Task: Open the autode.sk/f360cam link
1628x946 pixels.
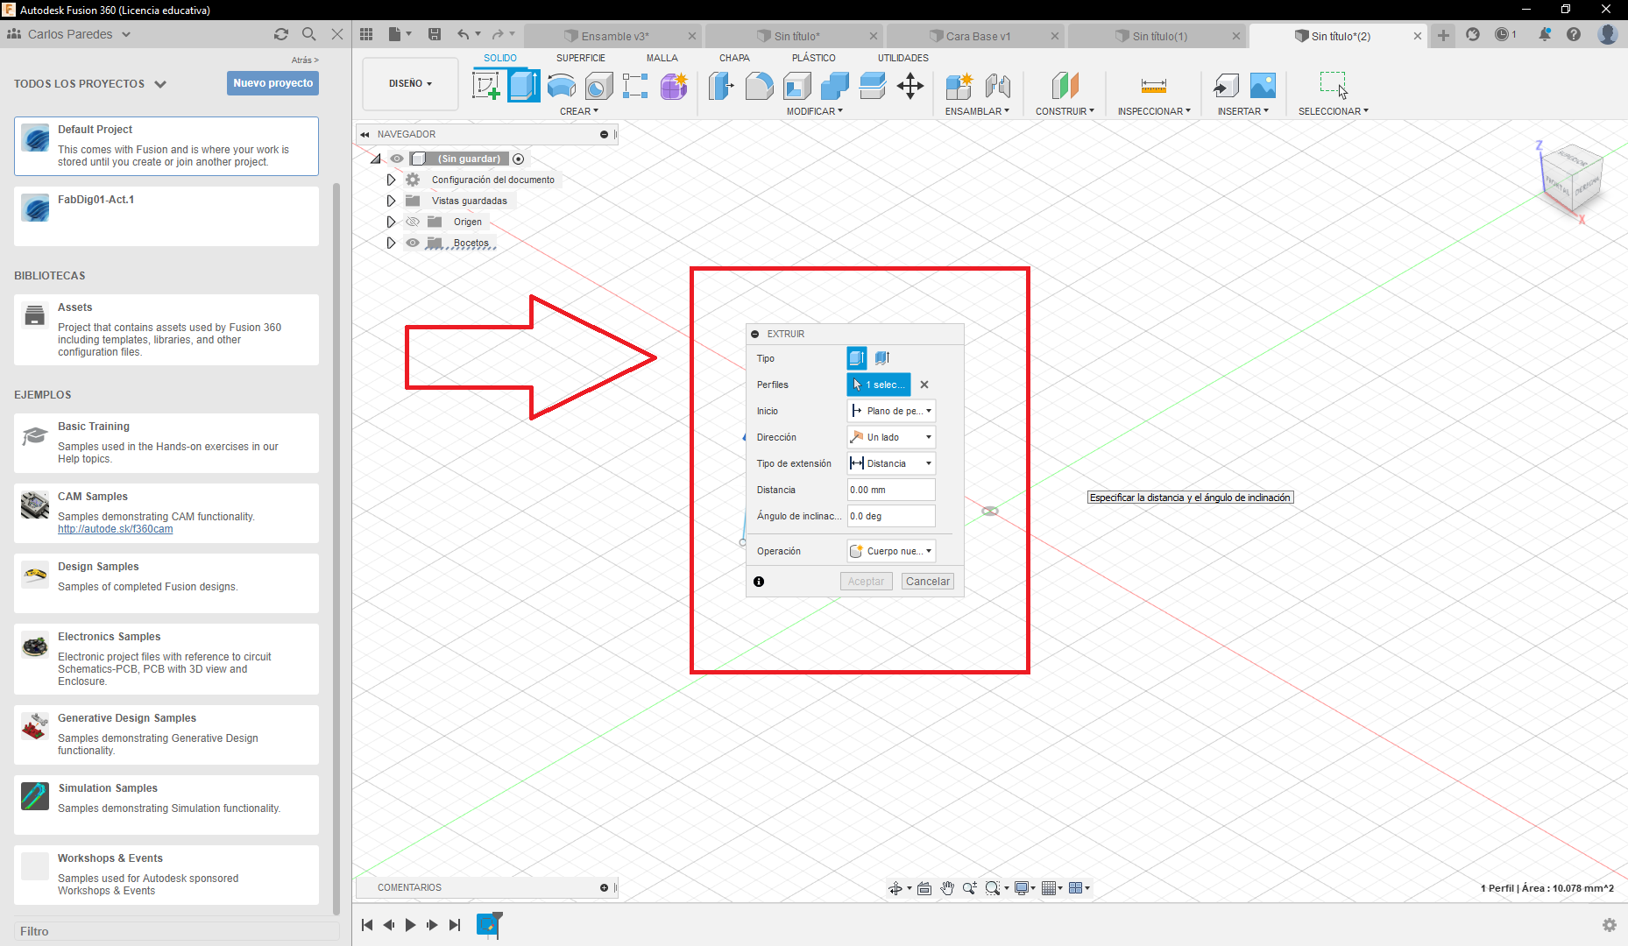Action: click(x=115, y=529)
